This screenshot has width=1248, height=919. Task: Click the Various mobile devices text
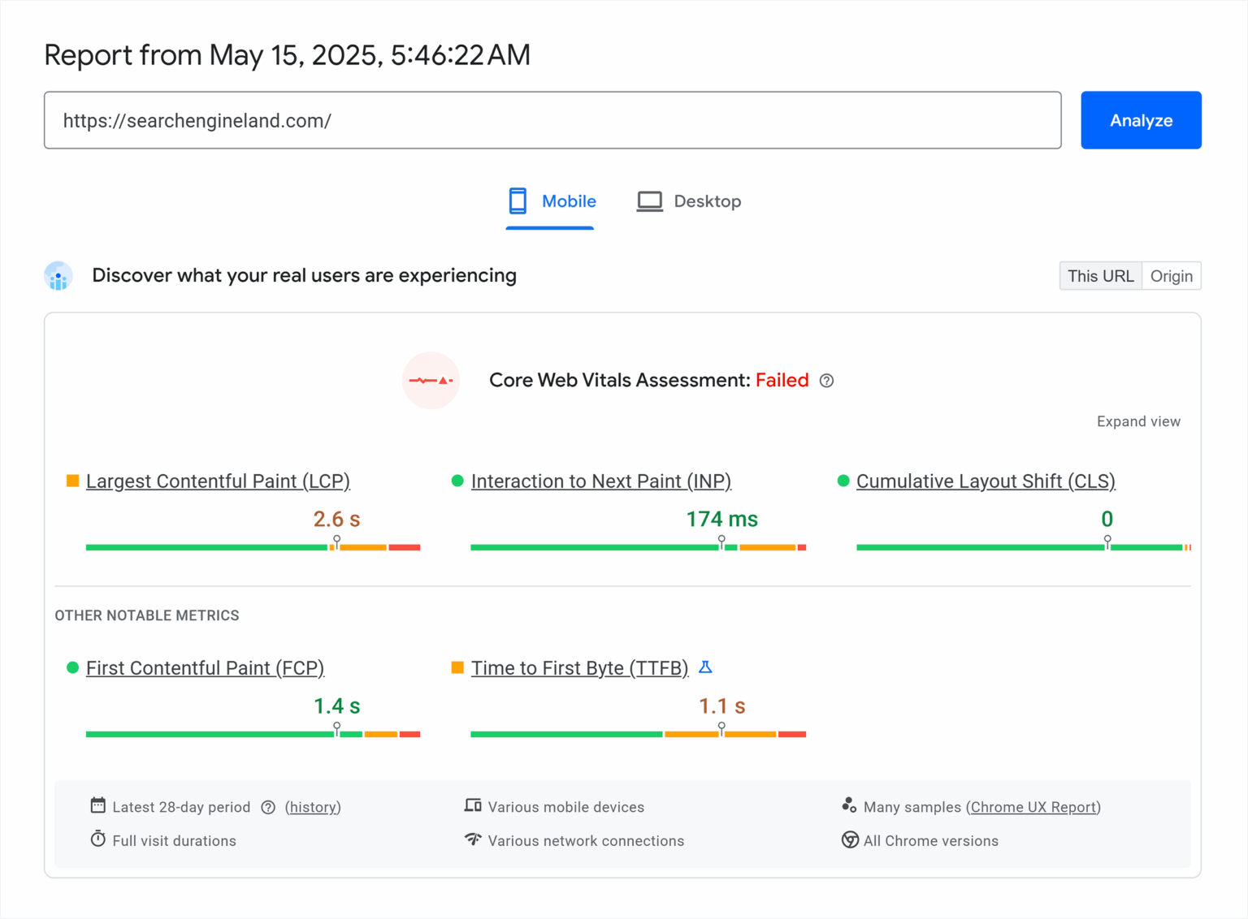pyautogui.click(x=566, y=807)
